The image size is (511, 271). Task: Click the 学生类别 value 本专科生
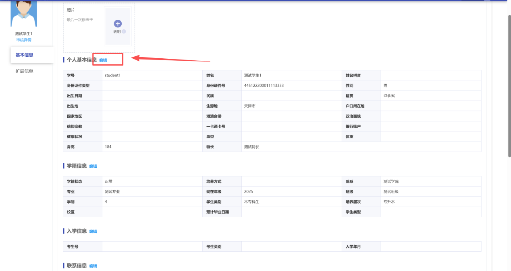[251, 202]
